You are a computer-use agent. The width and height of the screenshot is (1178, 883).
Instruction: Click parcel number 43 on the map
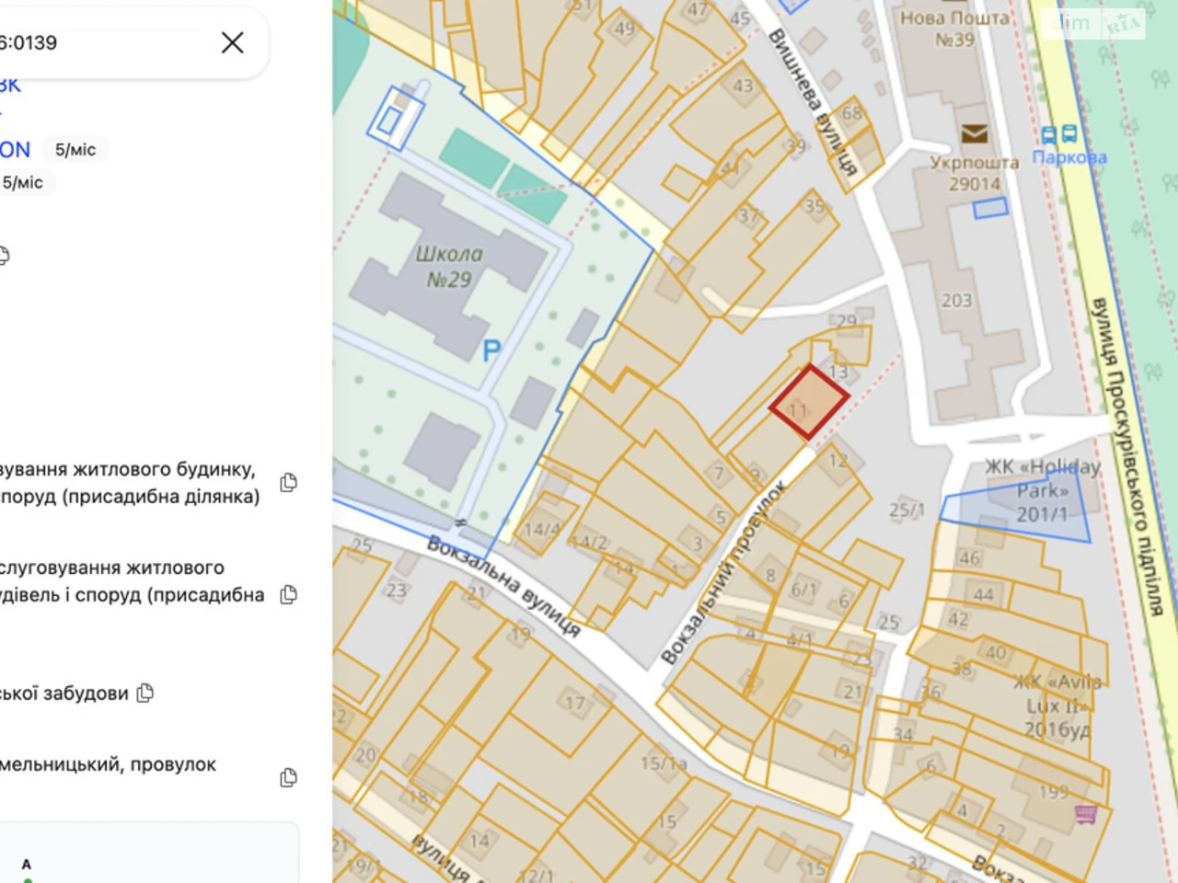(743, 86)
